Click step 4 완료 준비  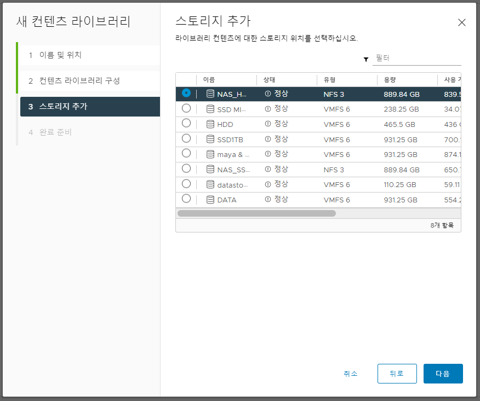coord(90,132)
